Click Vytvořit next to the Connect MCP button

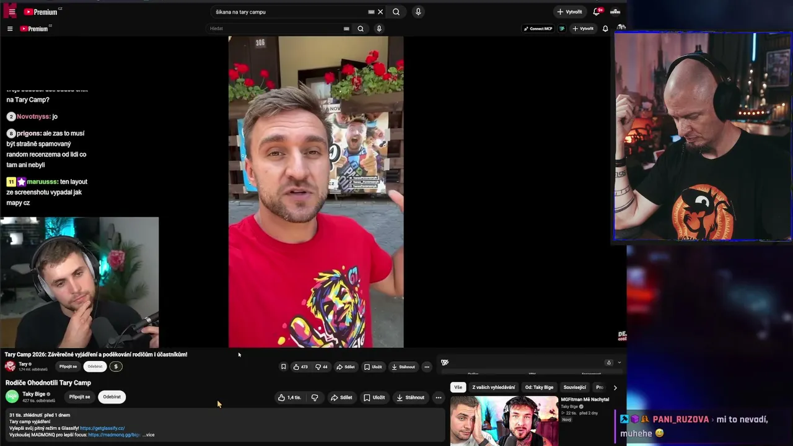[x=583, y=28]
